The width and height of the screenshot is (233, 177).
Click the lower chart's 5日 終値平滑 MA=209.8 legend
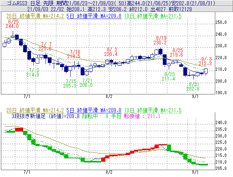(94, 110)
